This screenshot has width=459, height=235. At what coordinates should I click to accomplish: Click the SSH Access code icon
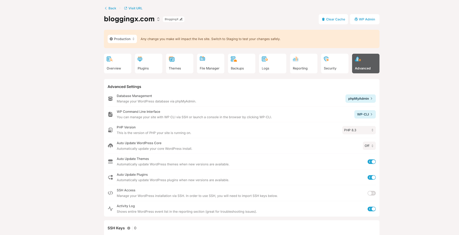(x=110, y=193)
